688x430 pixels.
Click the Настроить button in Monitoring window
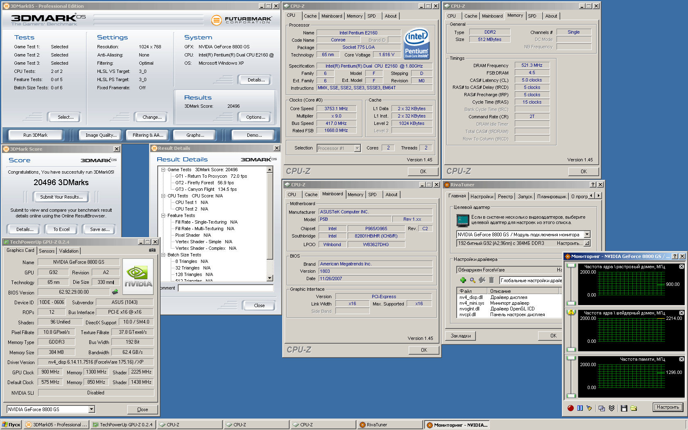point(668,407)
